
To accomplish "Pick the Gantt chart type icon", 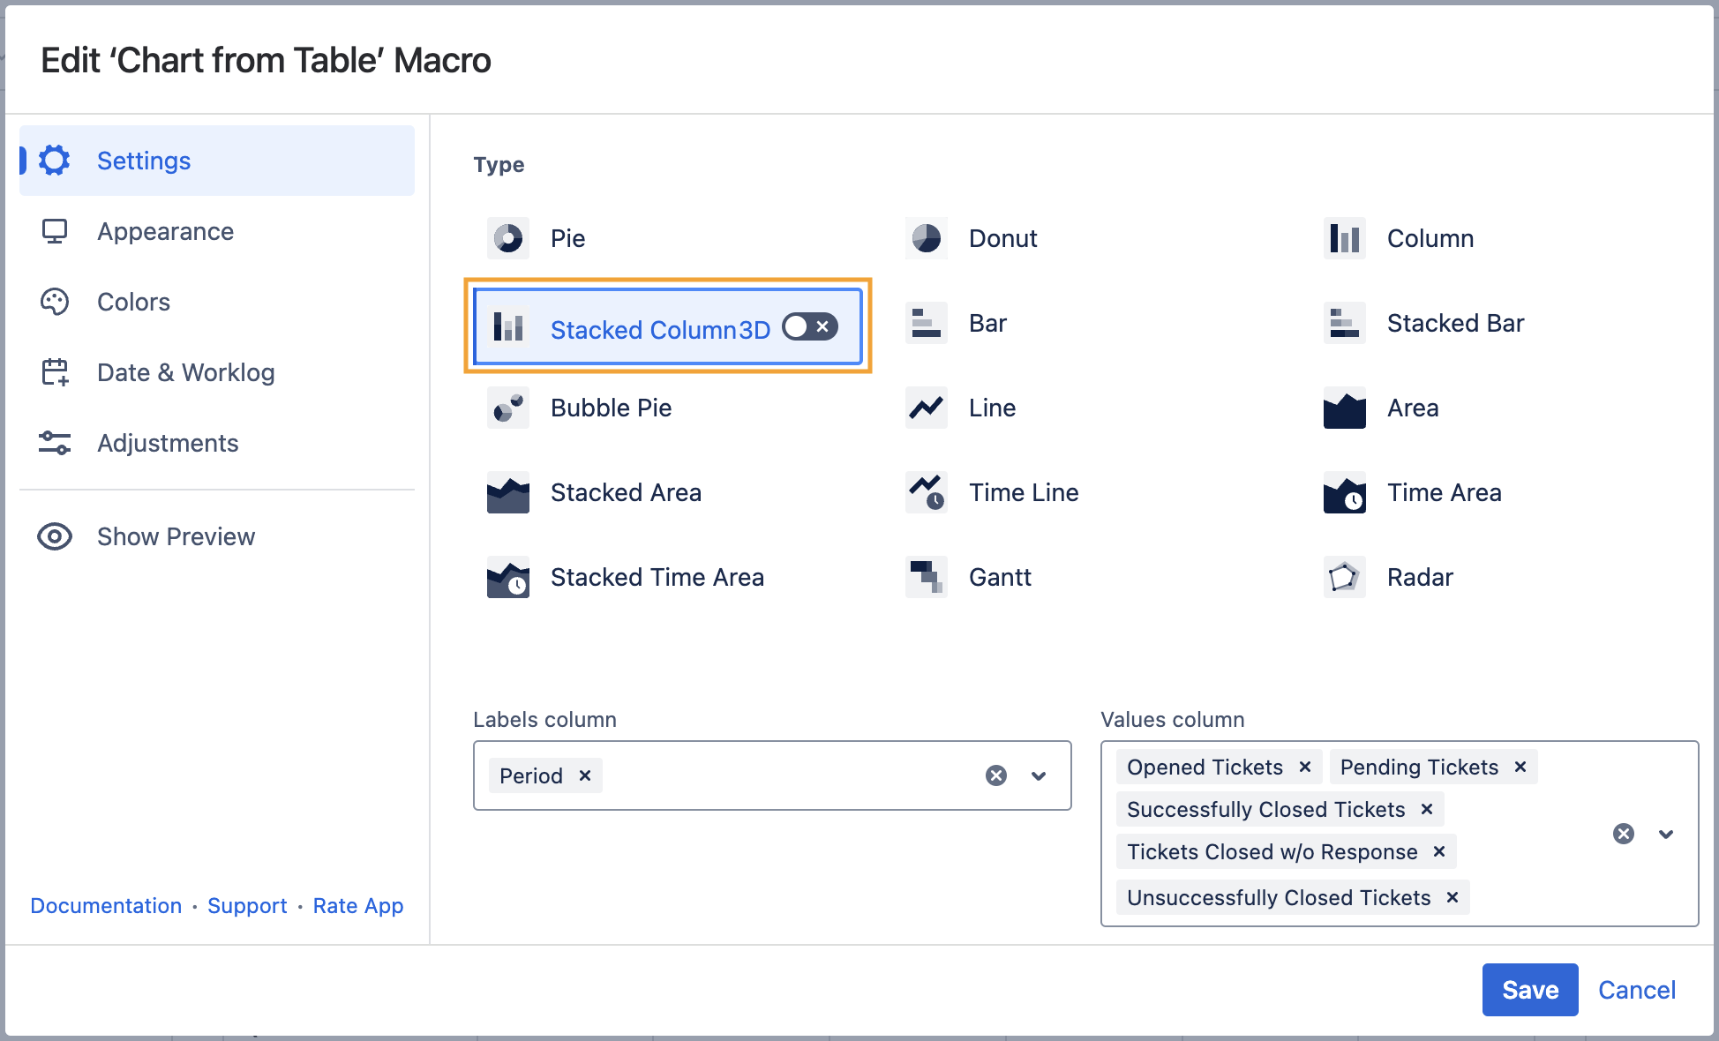I will click(x=926, y=577).
